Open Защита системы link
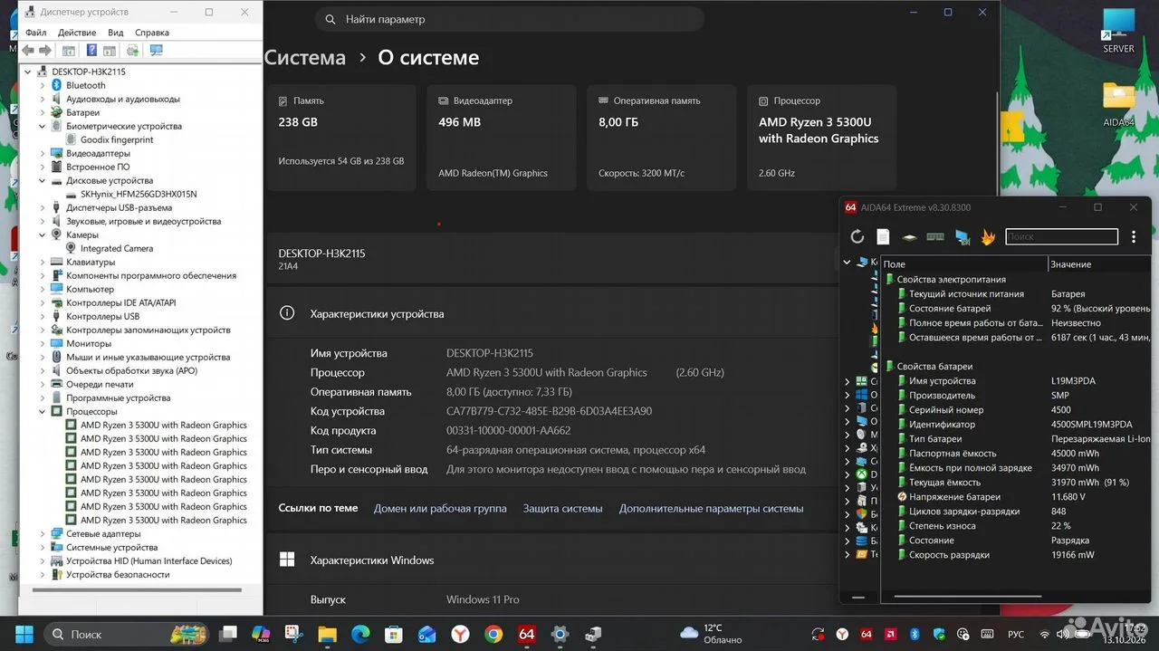The width and height of the screenshot is (1159, 651). pos(562,508)
